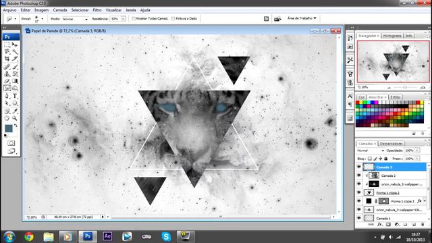The image size is (432, 243).
Task: Select the Move tool
Action: point(15,45)
